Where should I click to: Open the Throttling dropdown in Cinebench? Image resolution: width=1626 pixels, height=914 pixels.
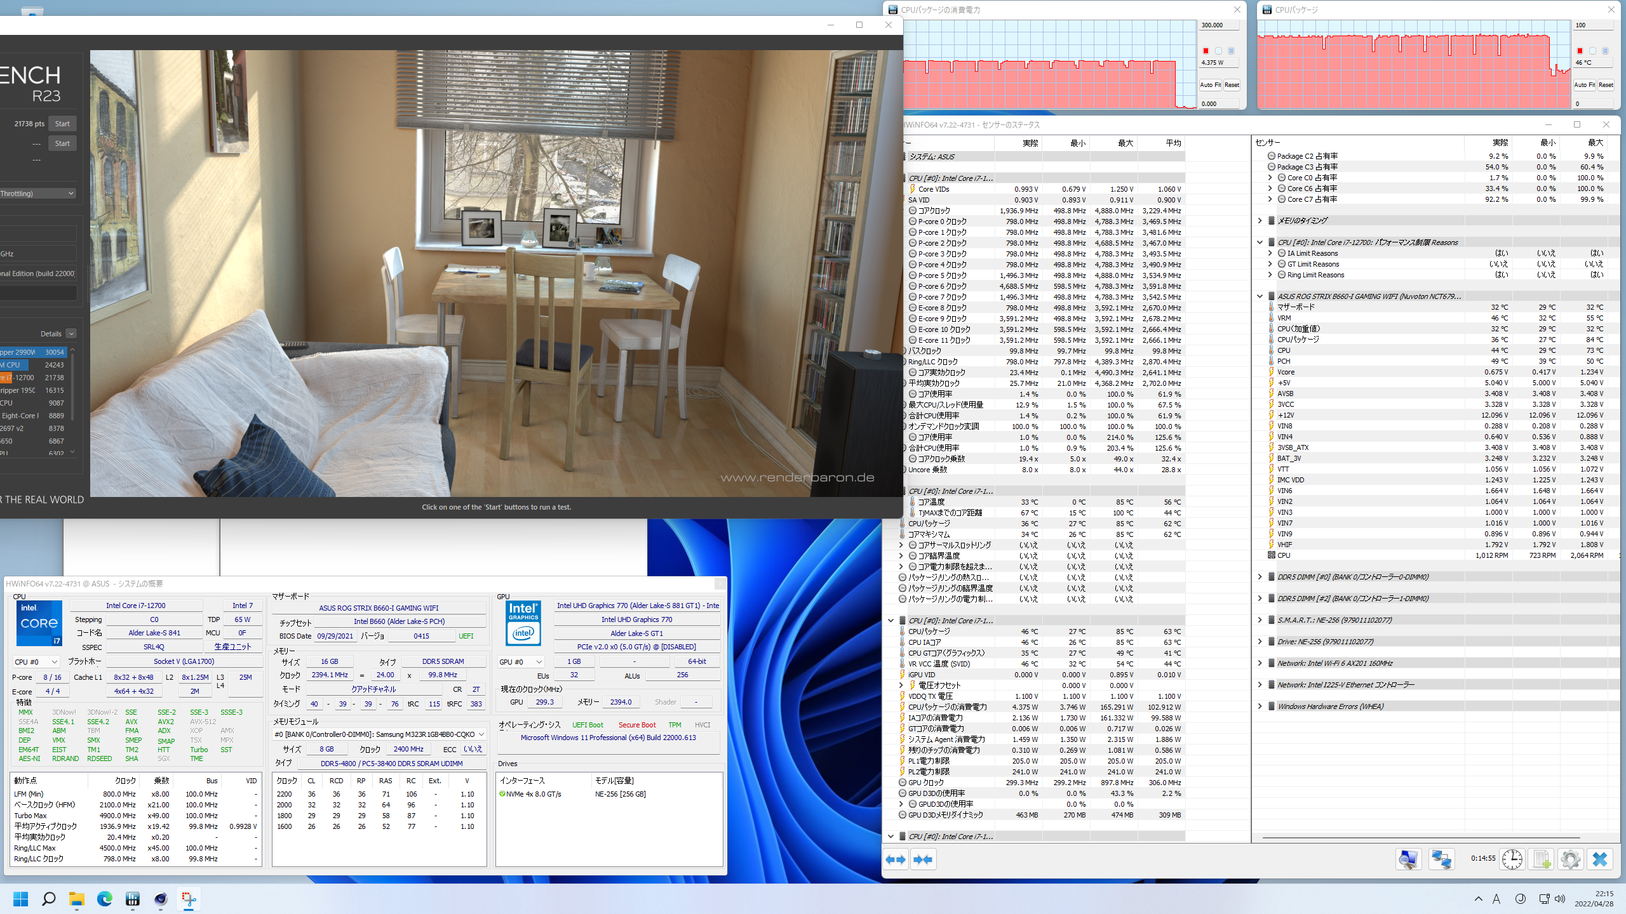[x=37, y=194]
